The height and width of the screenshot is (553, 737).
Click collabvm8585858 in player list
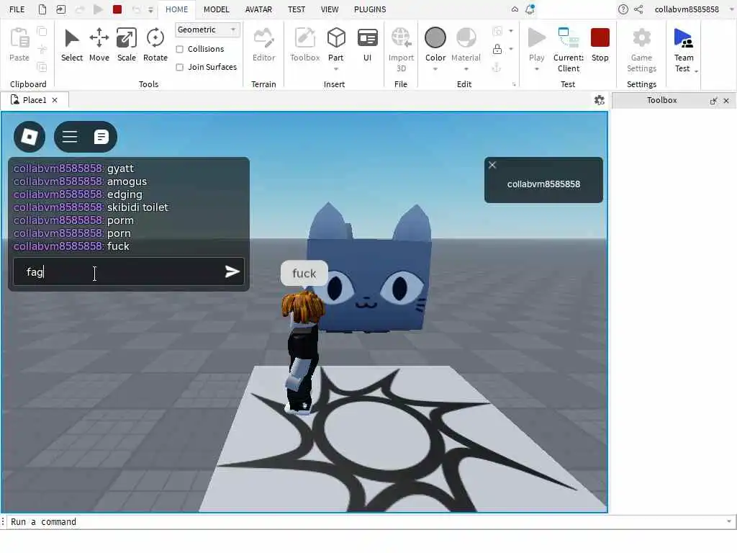(x=543, y=184)
